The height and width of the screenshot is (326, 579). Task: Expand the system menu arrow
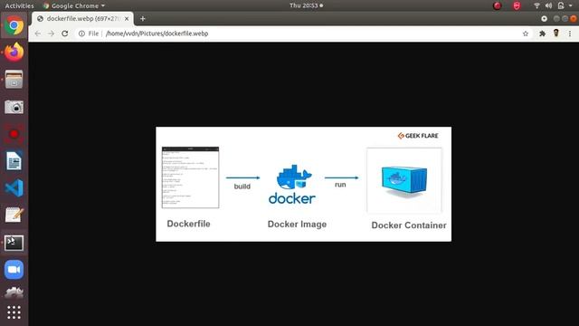pos(571,5)
